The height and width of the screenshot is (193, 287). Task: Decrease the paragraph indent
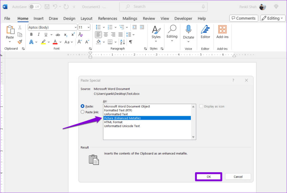(x=135, y=27)
